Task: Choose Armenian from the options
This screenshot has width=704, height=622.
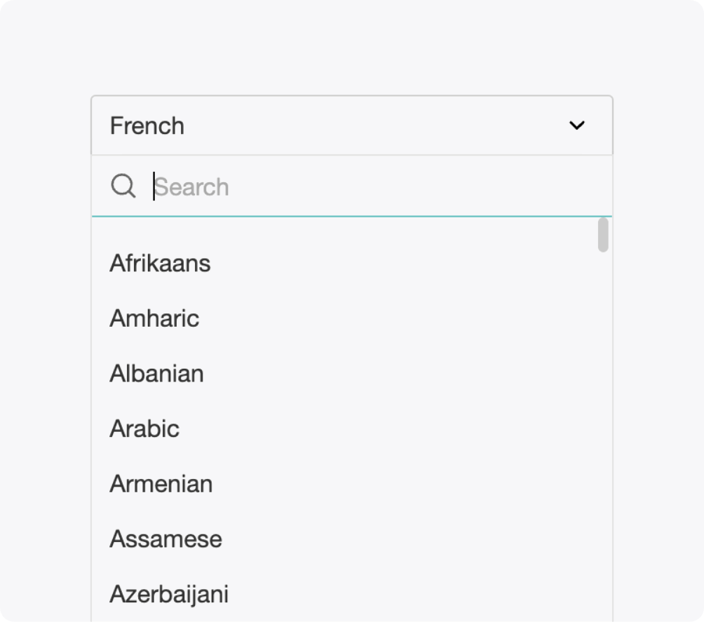Action: (x=161, y=484)
